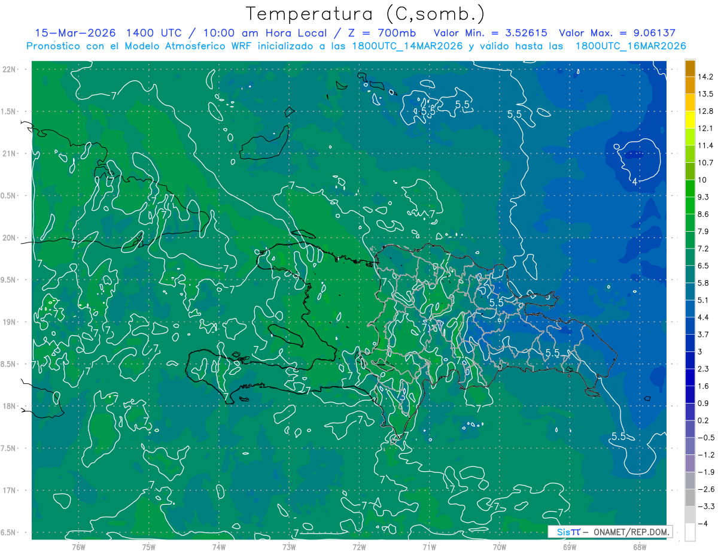The height and width of the screenshot is (555, 718).
Task: Click the 5.1 colorbar value
Action: tap(704, 301)
